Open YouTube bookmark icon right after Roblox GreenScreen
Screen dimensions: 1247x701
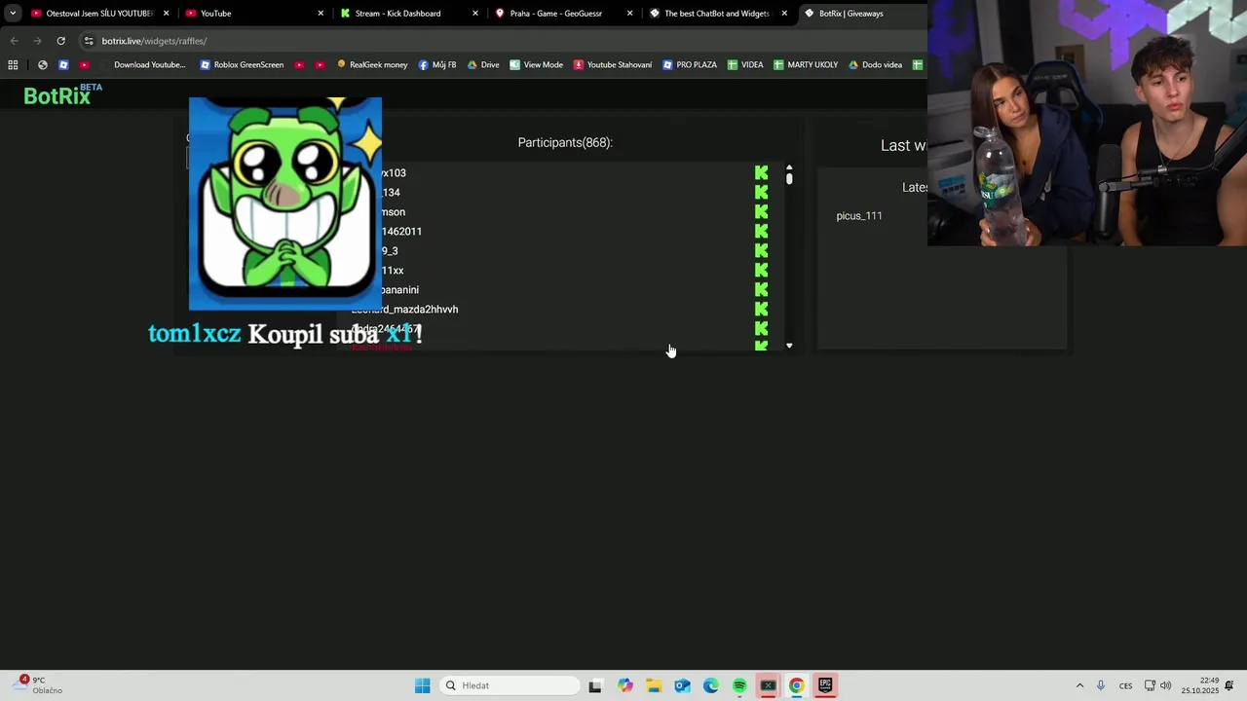298,65
